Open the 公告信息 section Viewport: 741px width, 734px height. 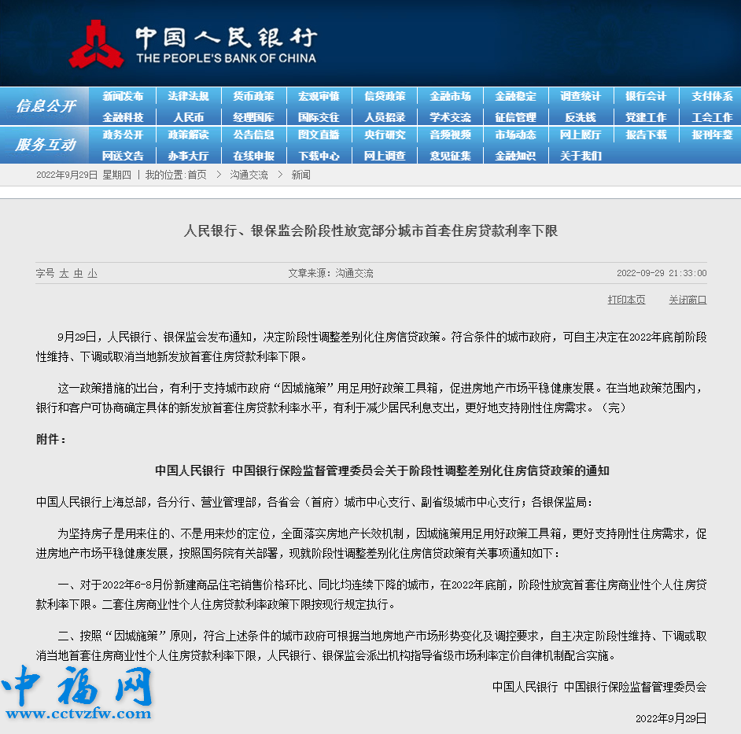coord(254,135)
